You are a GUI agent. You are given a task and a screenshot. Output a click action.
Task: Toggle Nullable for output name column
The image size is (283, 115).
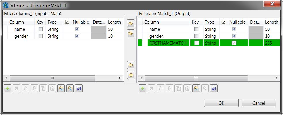[x=234, y=29]
